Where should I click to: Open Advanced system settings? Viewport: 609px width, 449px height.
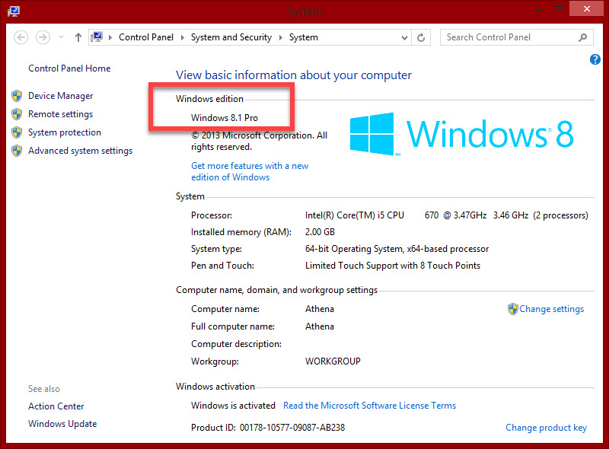[x=81, y=151]
